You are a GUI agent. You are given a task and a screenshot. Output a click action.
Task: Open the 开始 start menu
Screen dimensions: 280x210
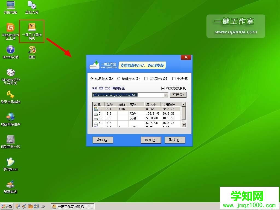(x=7, y=206)
